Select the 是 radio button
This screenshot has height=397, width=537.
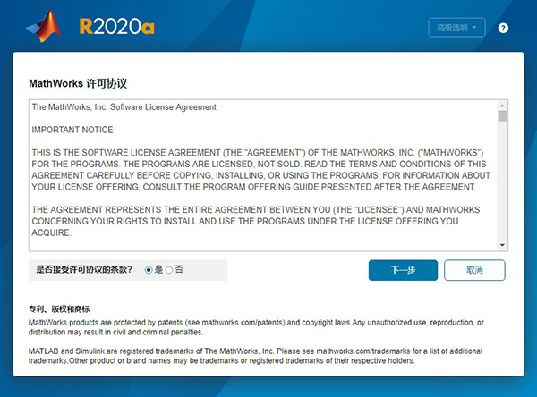point(149,269)
